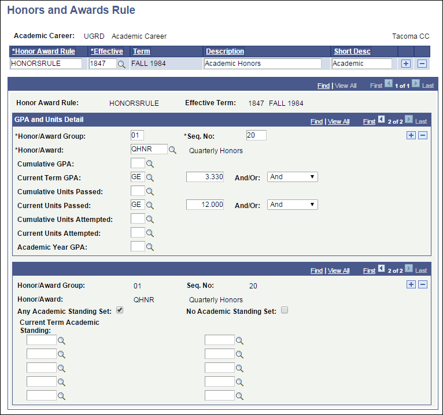Image resolution: width=443 pixels, height=415 pixels.
Task: Click first right academic standing input box
Action: pos(220,340)
